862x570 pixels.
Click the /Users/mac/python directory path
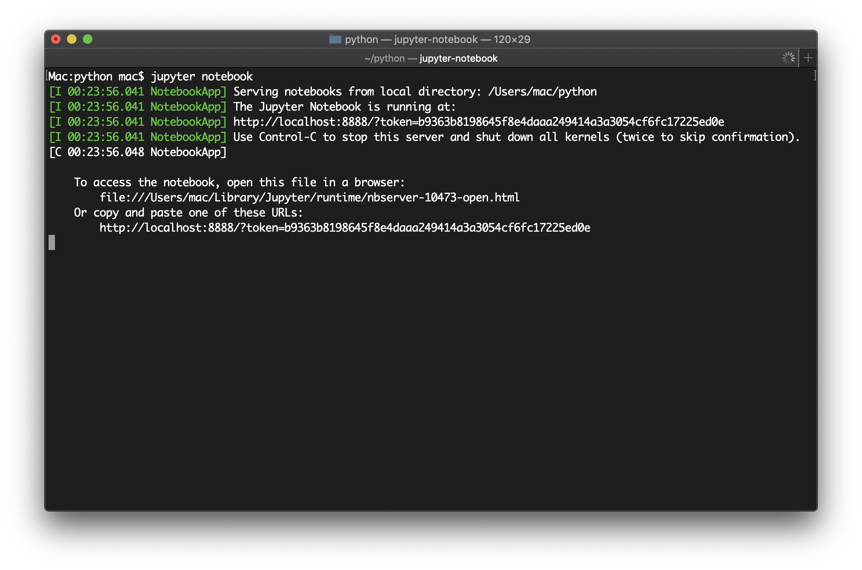(x=543, y=92)
